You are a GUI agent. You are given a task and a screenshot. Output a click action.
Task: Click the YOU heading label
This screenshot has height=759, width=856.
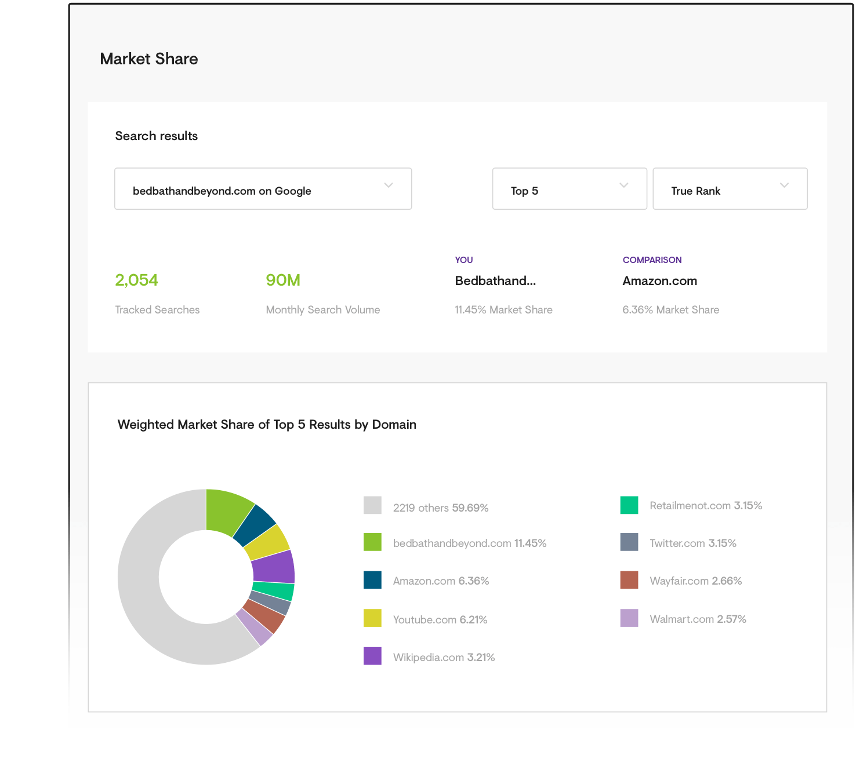coord(464,260)
